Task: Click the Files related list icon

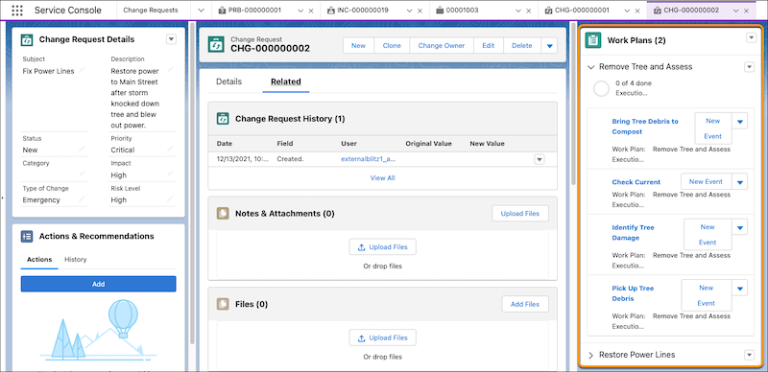Action: point(223,304)
